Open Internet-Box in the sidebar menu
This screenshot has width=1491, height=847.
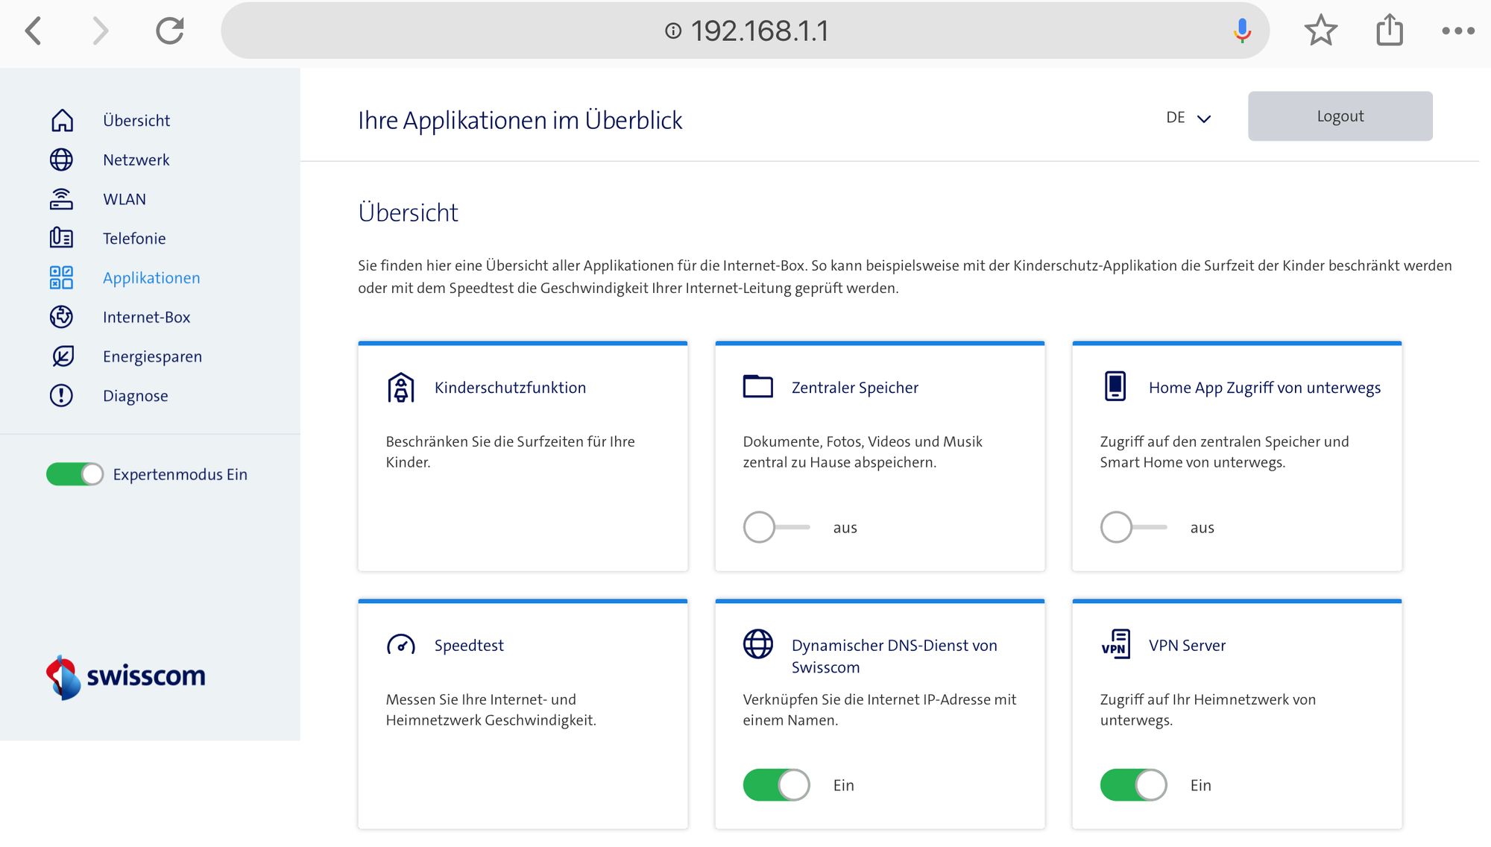147,317
